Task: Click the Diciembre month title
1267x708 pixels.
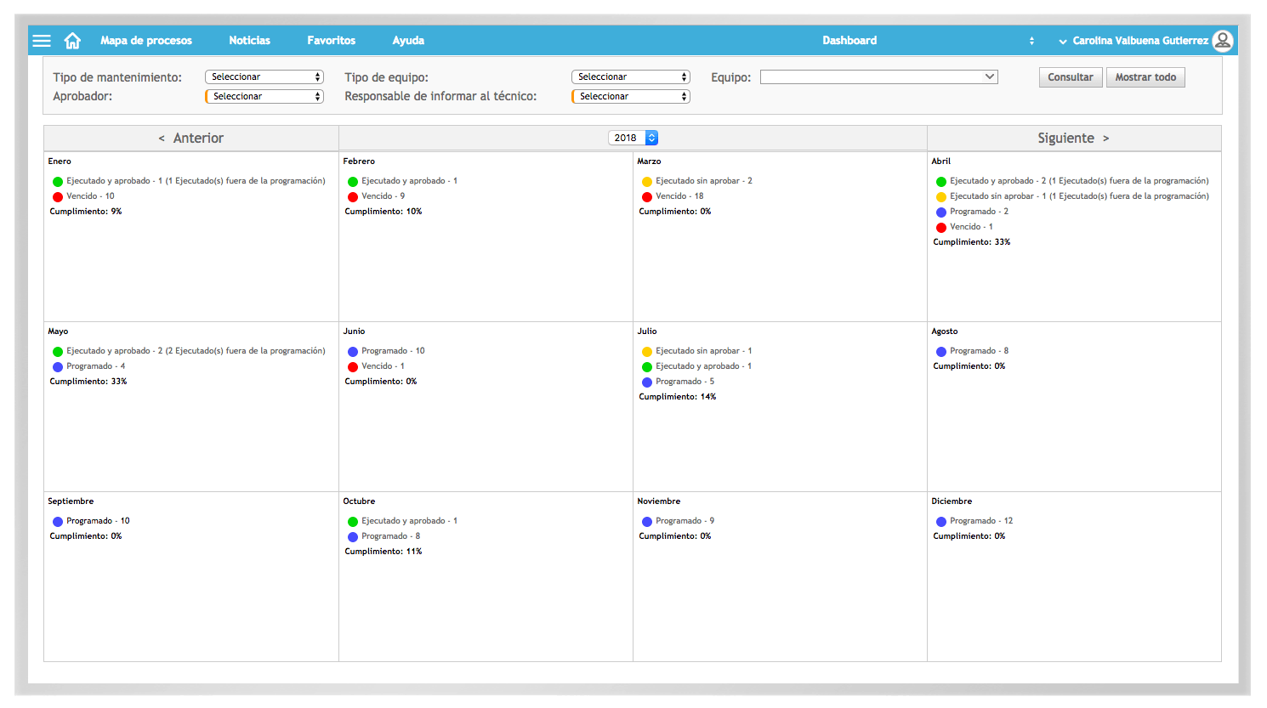Action: click(952, 501)
